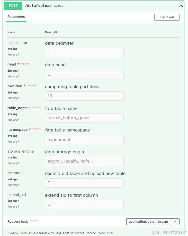
Task: Focus the storage_engine eggroll input
Action: click(x=84, y=161)
